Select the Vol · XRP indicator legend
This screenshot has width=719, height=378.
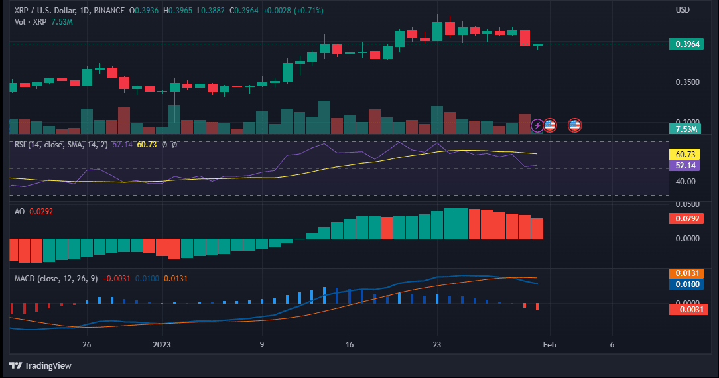click(31, 21)
